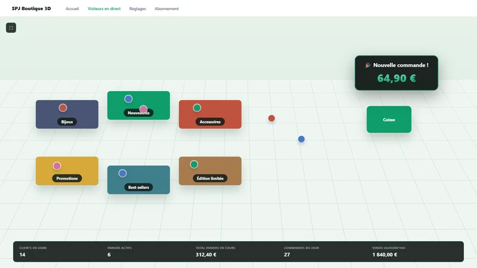Select the Accessoires zone card

pos(210,114)
